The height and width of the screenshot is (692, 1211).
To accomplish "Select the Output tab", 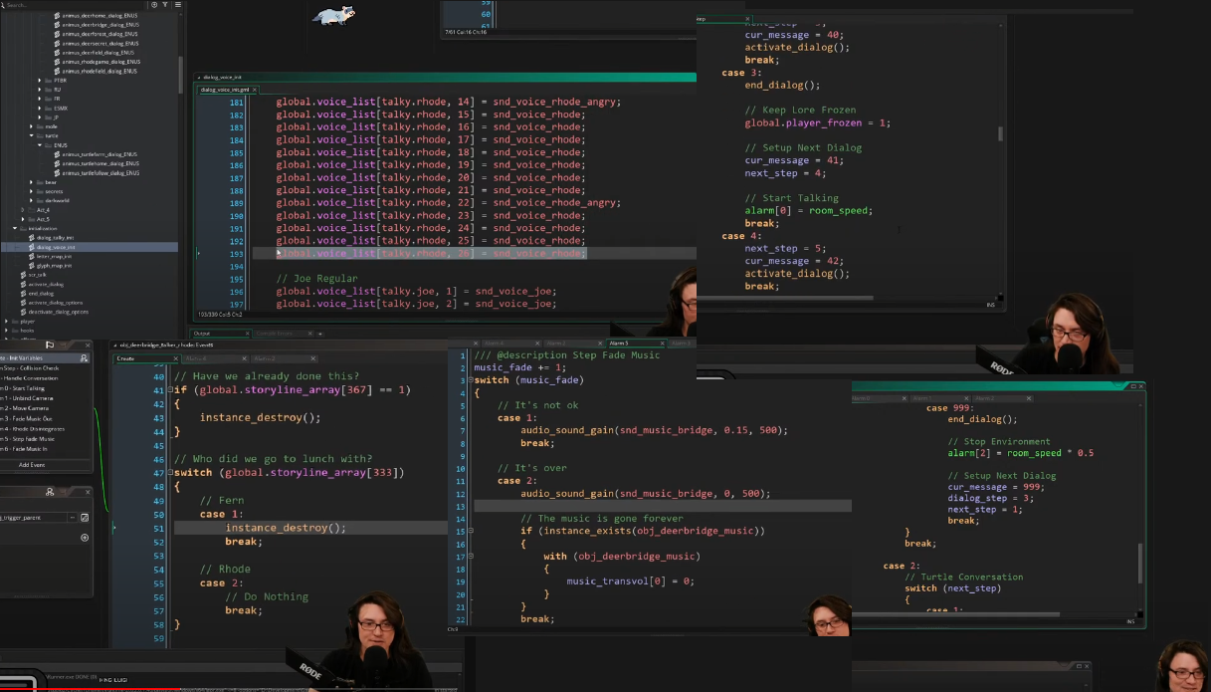I will point(202,334).
